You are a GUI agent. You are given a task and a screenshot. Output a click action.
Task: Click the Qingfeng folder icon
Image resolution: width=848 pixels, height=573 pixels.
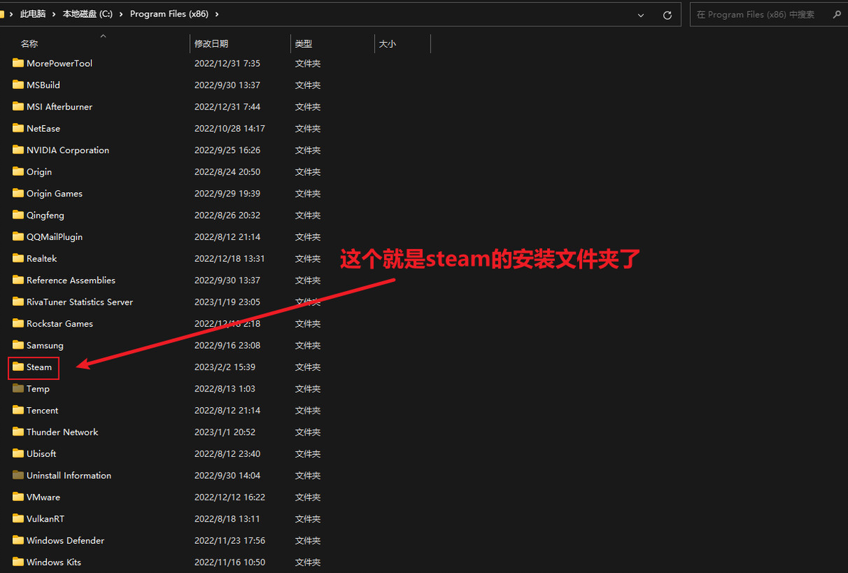[x=18, y=215]
